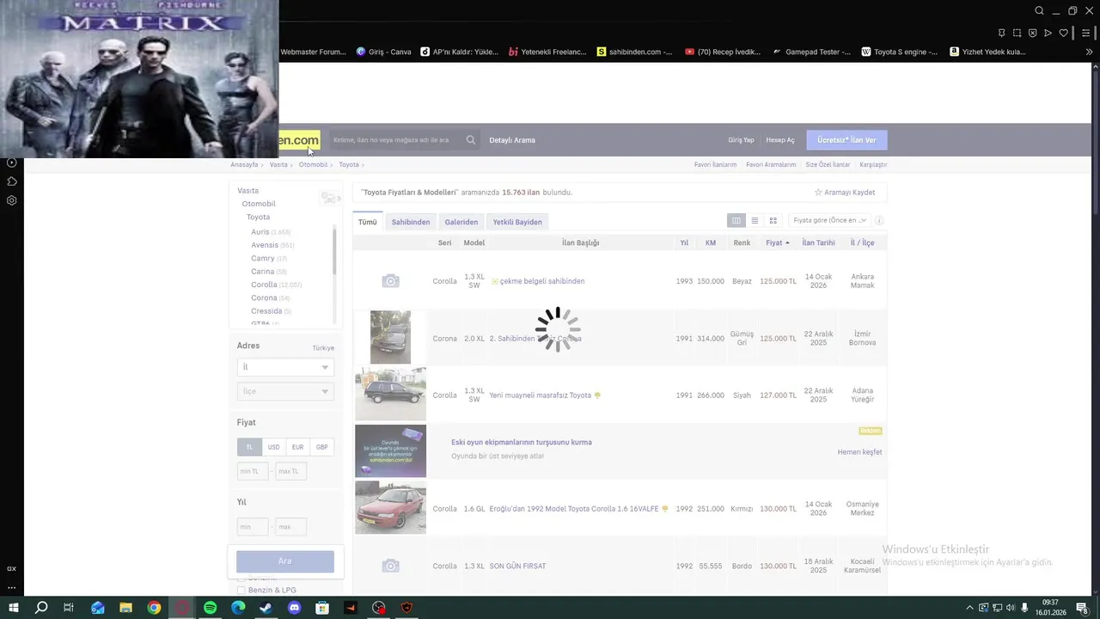Select USD currency toggle
This screenshot has width=1100, height=619.
click(x=273, y=447)
